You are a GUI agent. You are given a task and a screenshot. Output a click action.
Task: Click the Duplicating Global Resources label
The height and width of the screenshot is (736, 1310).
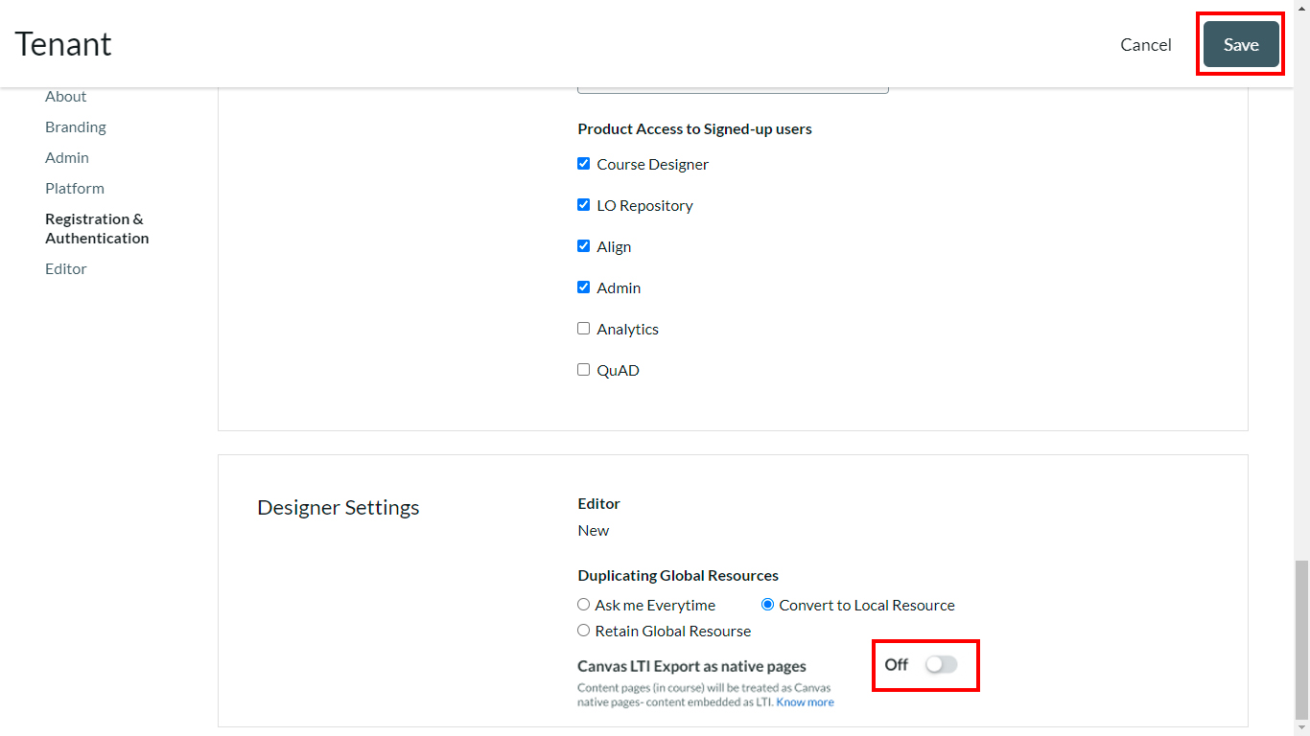[678, 575]
